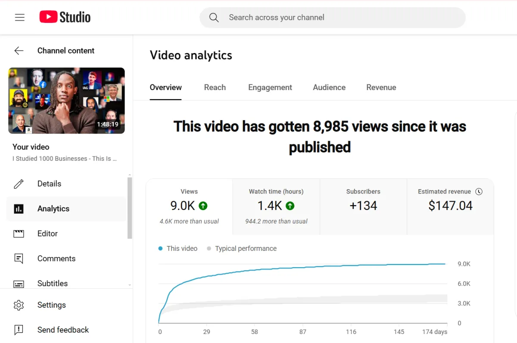Click the Subtitles icon in sidebar

pos(19,284)
